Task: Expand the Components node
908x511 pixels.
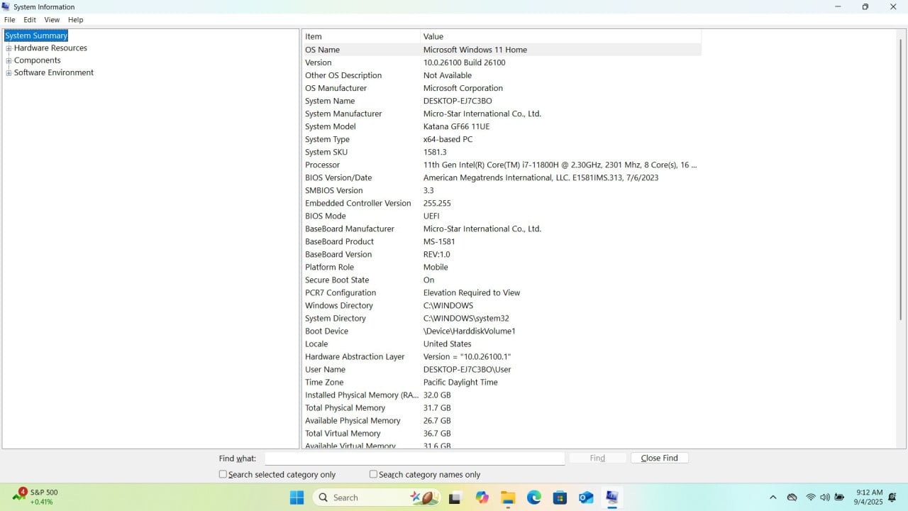Action: click(9, 60)
